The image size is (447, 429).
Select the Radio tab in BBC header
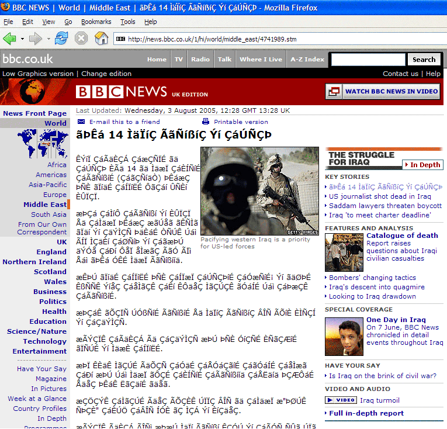(x=200, y=59)
